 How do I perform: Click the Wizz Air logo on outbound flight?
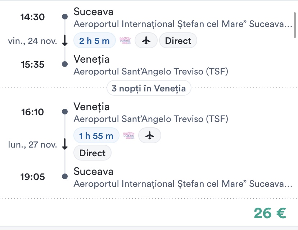click(x=125, y=41)
